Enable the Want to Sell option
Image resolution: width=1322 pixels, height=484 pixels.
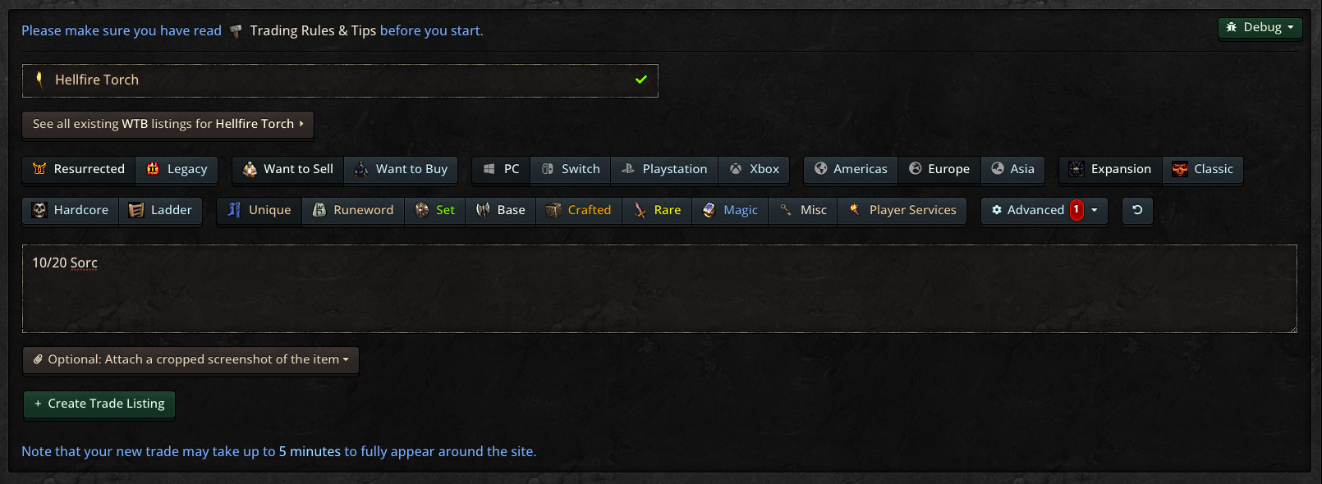click(288, 169)
